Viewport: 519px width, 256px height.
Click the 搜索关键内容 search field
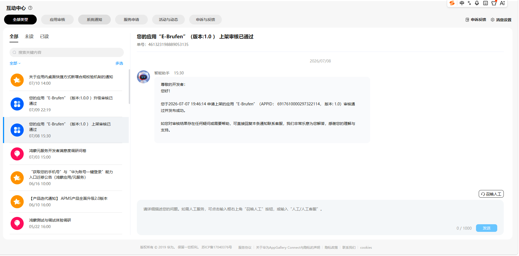pos(67,52)
